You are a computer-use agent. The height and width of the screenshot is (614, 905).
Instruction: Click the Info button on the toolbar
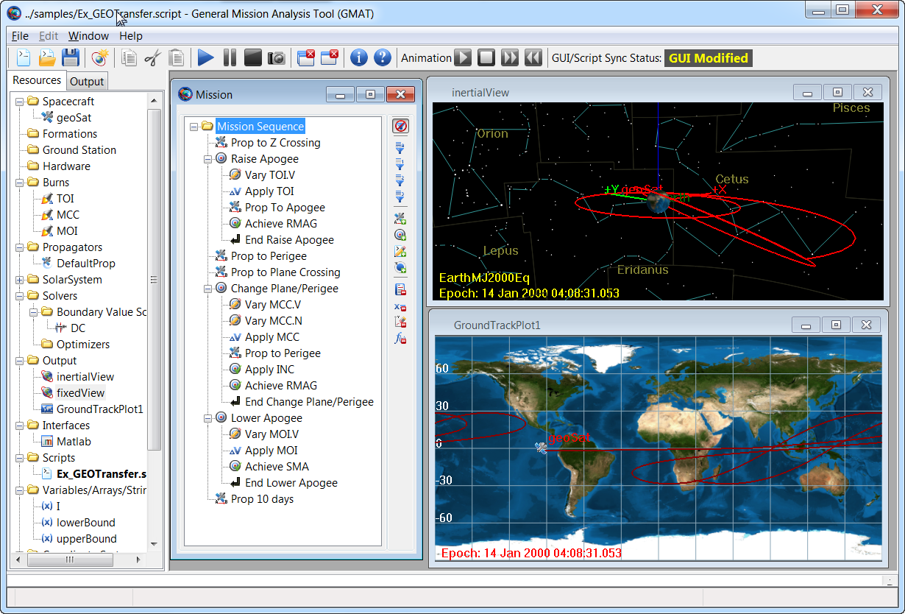(x=358, y=57)
